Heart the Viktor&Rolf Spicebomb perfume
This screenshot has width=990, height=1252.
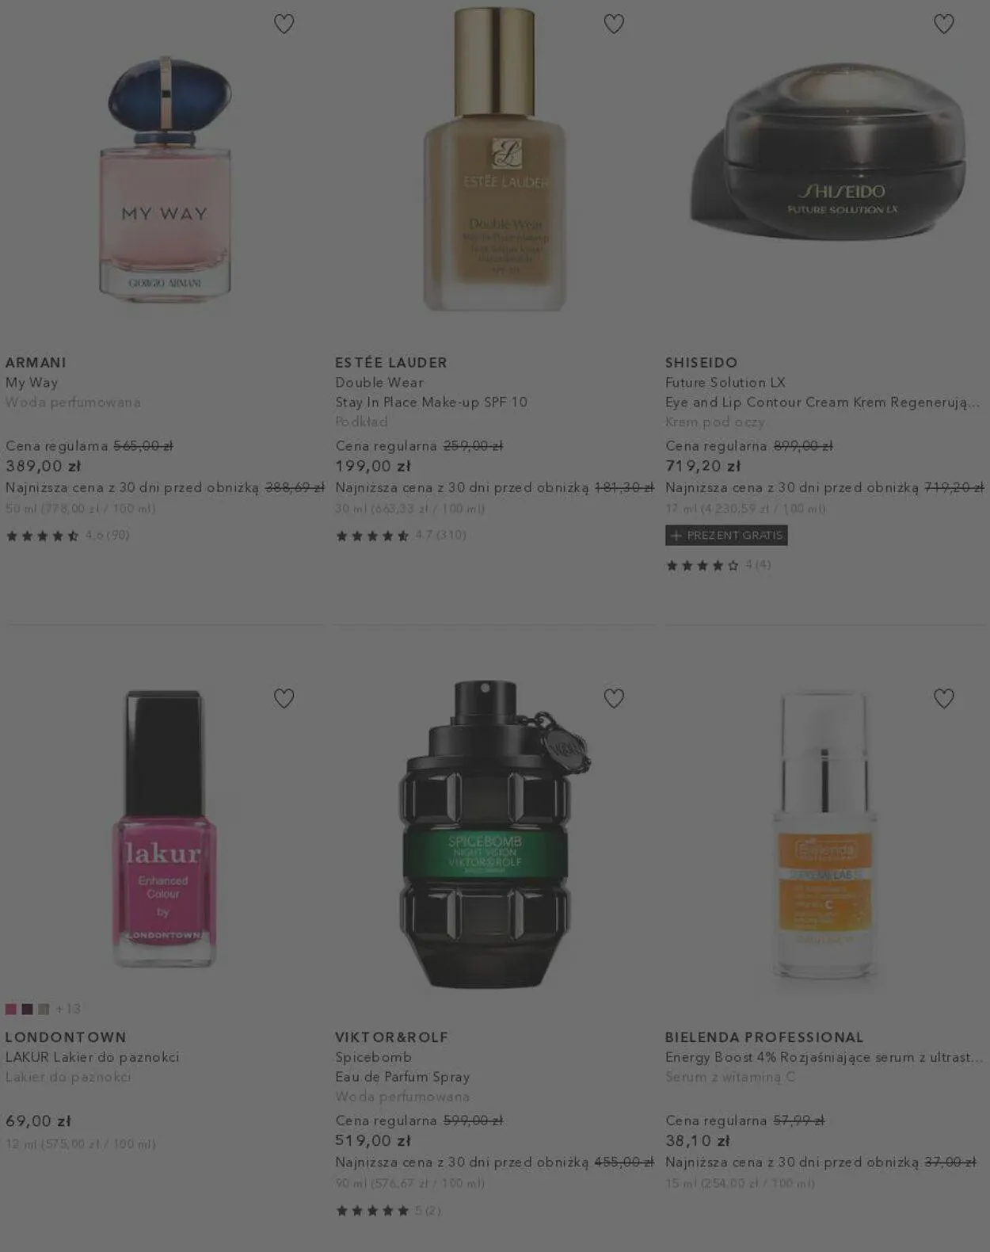tap(614, 698)
